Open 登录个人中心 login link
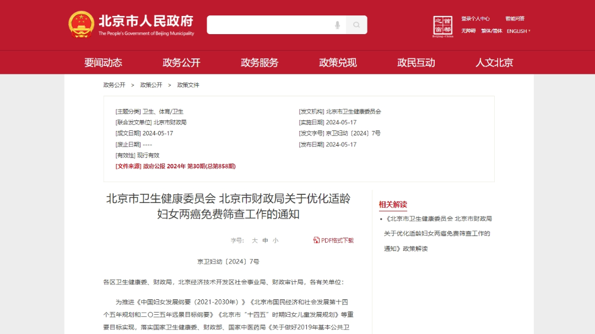595x334 pixels. (x=475, y=19)
